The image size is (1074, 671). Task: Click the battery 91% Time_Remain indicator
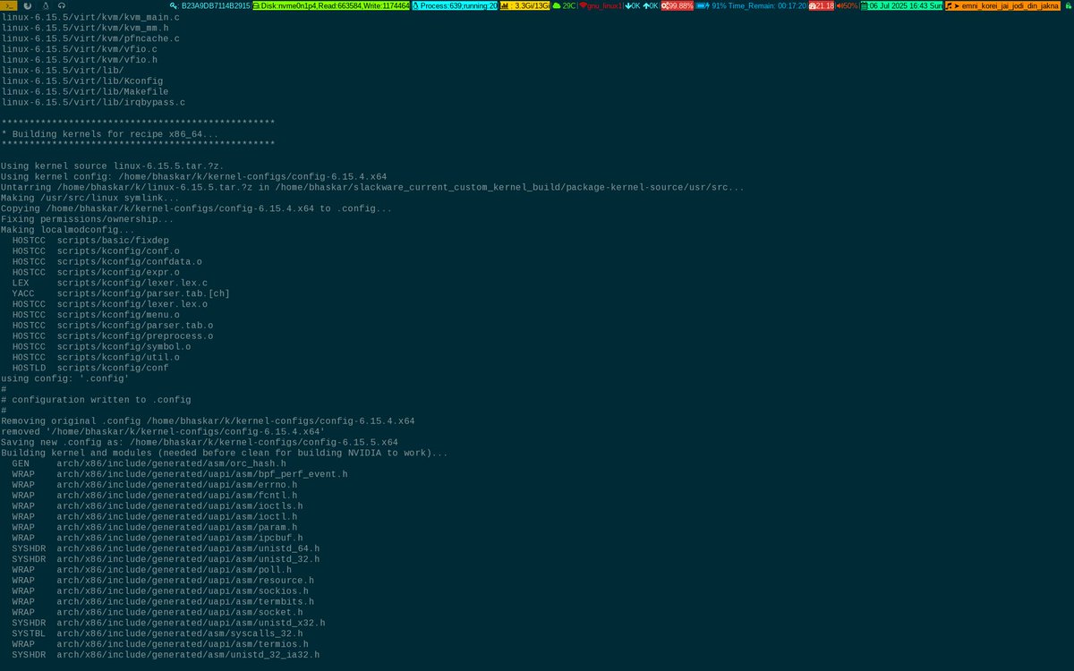(750, 5)
